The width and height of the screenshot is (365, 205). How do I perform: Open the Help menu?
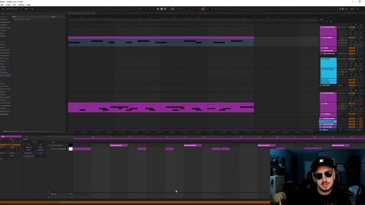(x=28, y=5)
